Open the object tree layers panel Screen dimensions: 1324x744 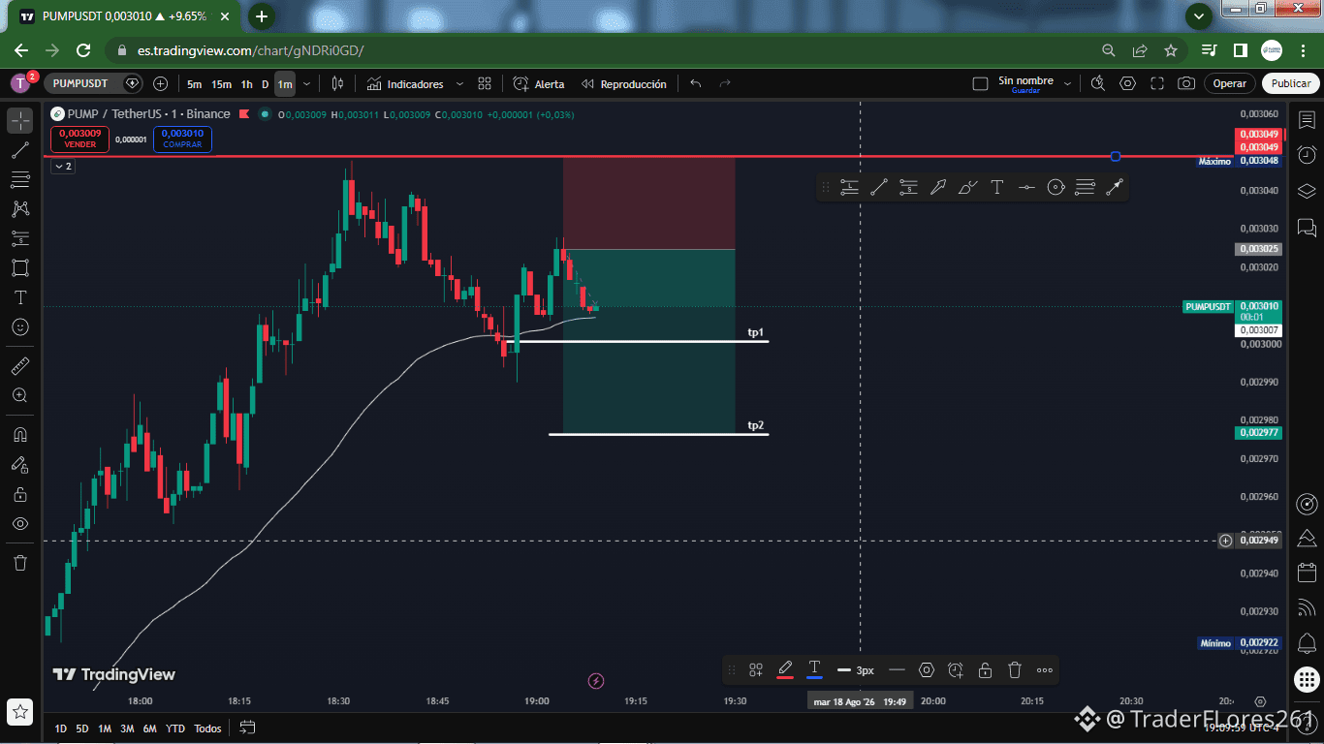tap(1307, 191)
